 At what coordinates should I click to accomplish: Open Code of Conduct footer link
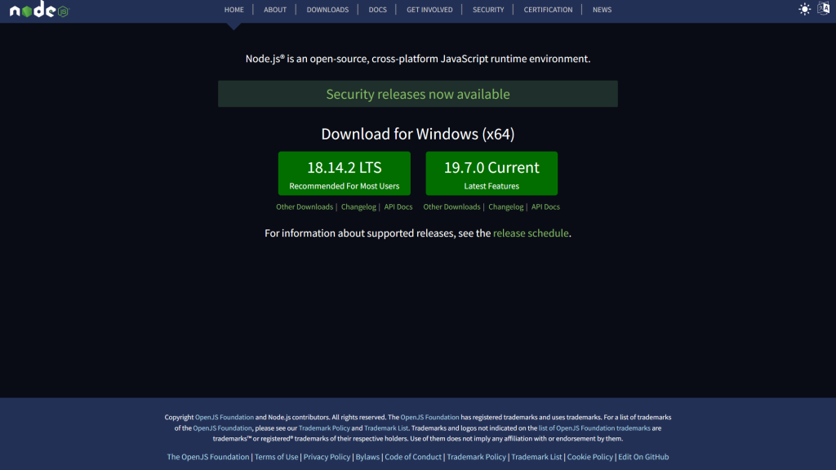[413, 457]
